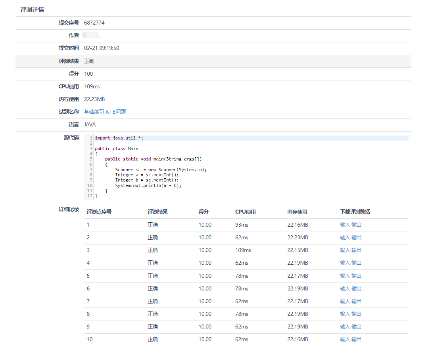Click 正确 result in test point 5 row
This screenshot has height=359, width=430.
pos(153,276)
